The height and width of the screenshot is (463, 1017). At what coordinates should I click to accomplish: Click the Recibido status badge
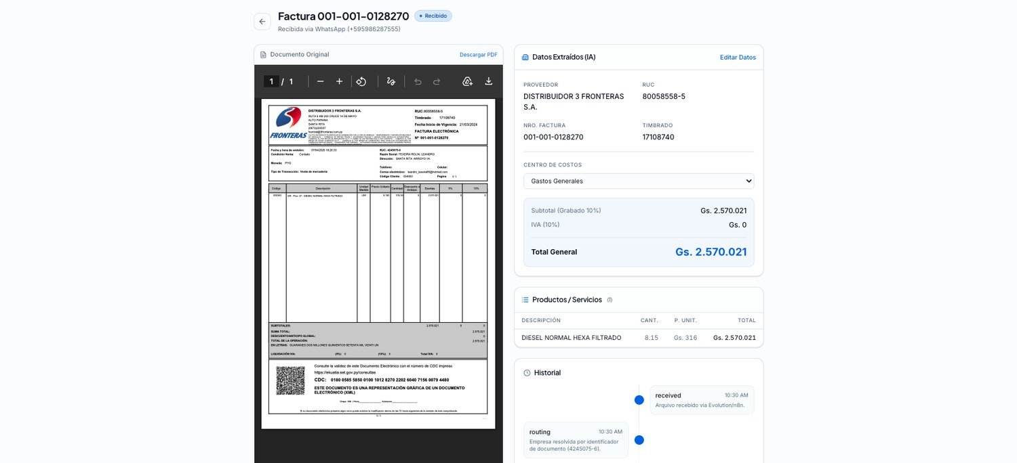pyautogui.click(x=433, y=16)
